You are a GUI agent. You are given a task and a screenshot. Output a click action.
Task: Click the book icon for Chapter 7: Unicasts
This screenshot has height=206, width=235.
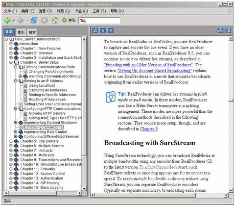(16, 151)
